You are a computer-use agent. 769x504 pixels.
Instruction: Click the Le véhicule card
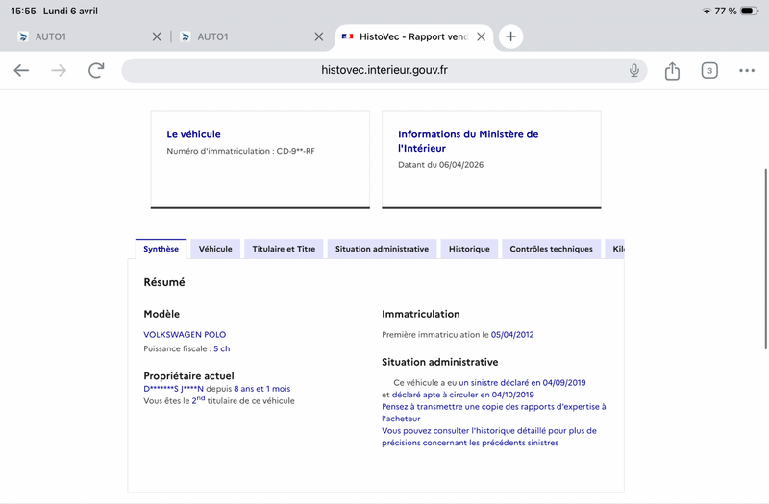tap(260, 158)
